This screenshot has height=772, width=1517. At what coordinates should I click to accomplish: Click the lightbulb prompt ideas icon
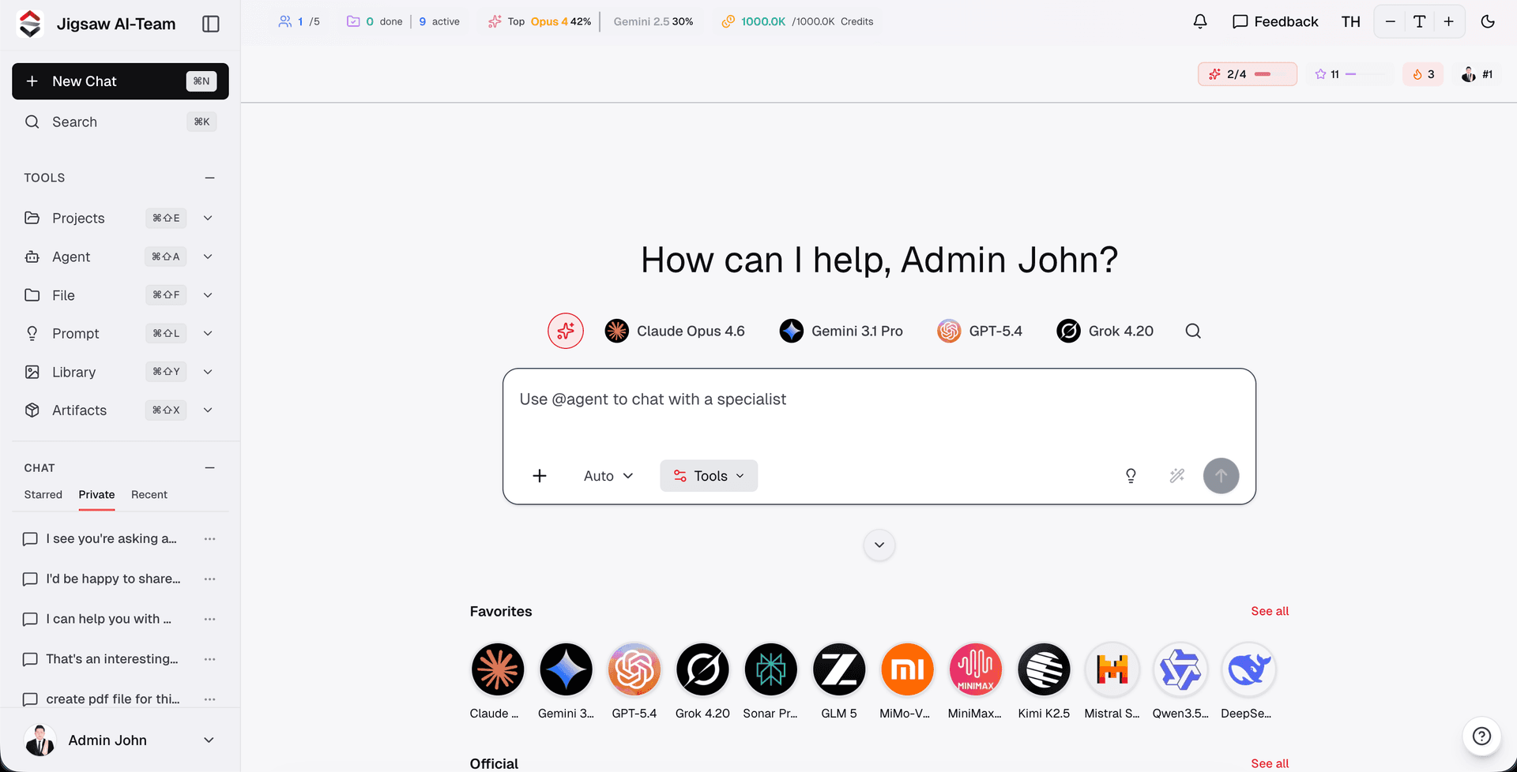tap(1131, 476)
